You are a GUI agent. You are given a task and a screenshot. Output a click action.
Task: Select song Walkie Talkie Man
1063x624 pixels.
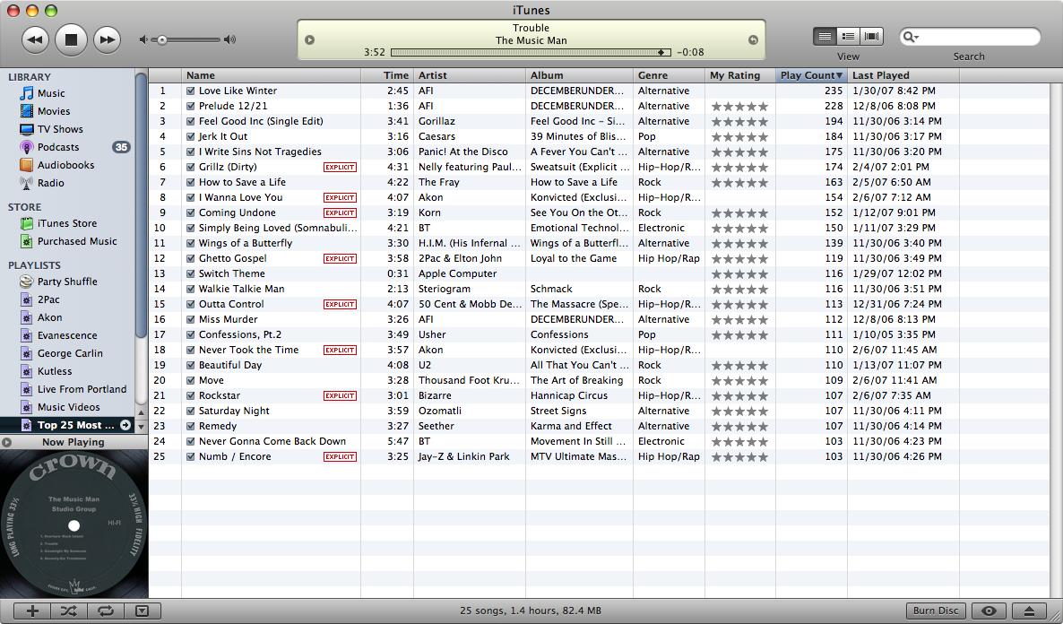241,289
